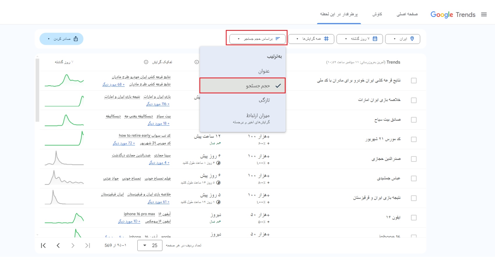Image resolution: width=495 pixels, height=262 pixels.
Task: Click the table's vertical scrollbar
Action: click(x=37, y=90)
